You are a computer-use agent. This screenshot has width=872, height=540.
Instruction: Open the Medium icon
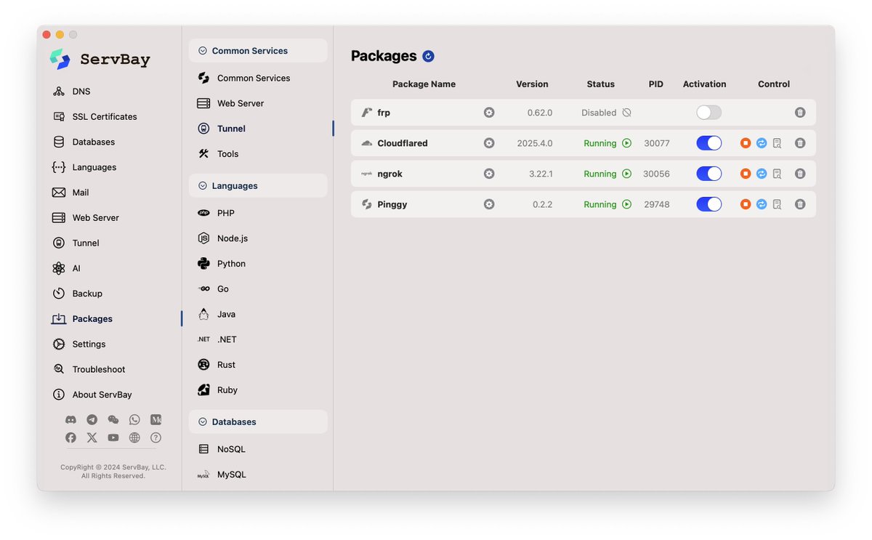156,419
